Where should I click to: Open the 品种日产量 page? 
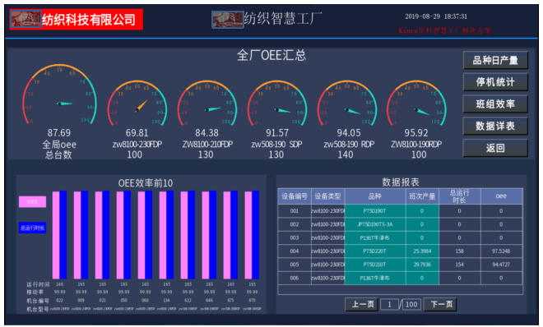[495, 61]
